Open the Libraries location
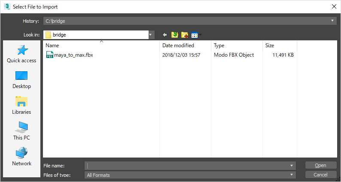Screen dimensions: 341x182 click(x=21, y=106)
